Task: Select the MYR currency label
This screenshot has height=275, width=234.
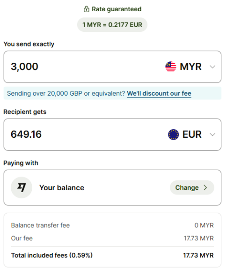Action: click(x=190, y=67)
